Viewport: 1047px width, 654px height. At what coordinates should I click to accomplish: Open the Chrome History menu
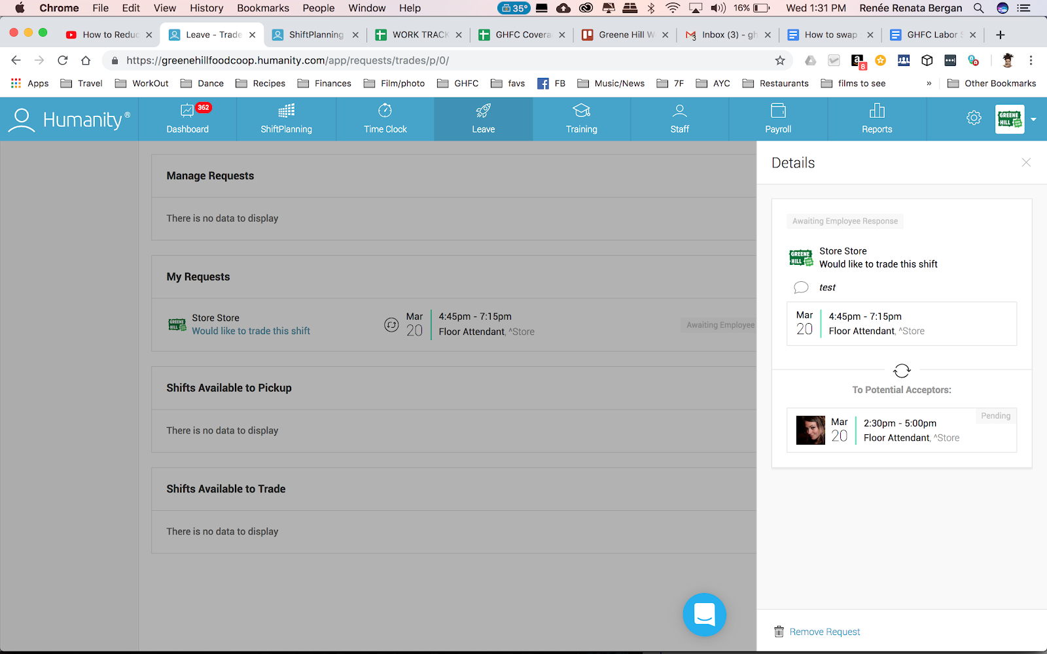(207, 8)
